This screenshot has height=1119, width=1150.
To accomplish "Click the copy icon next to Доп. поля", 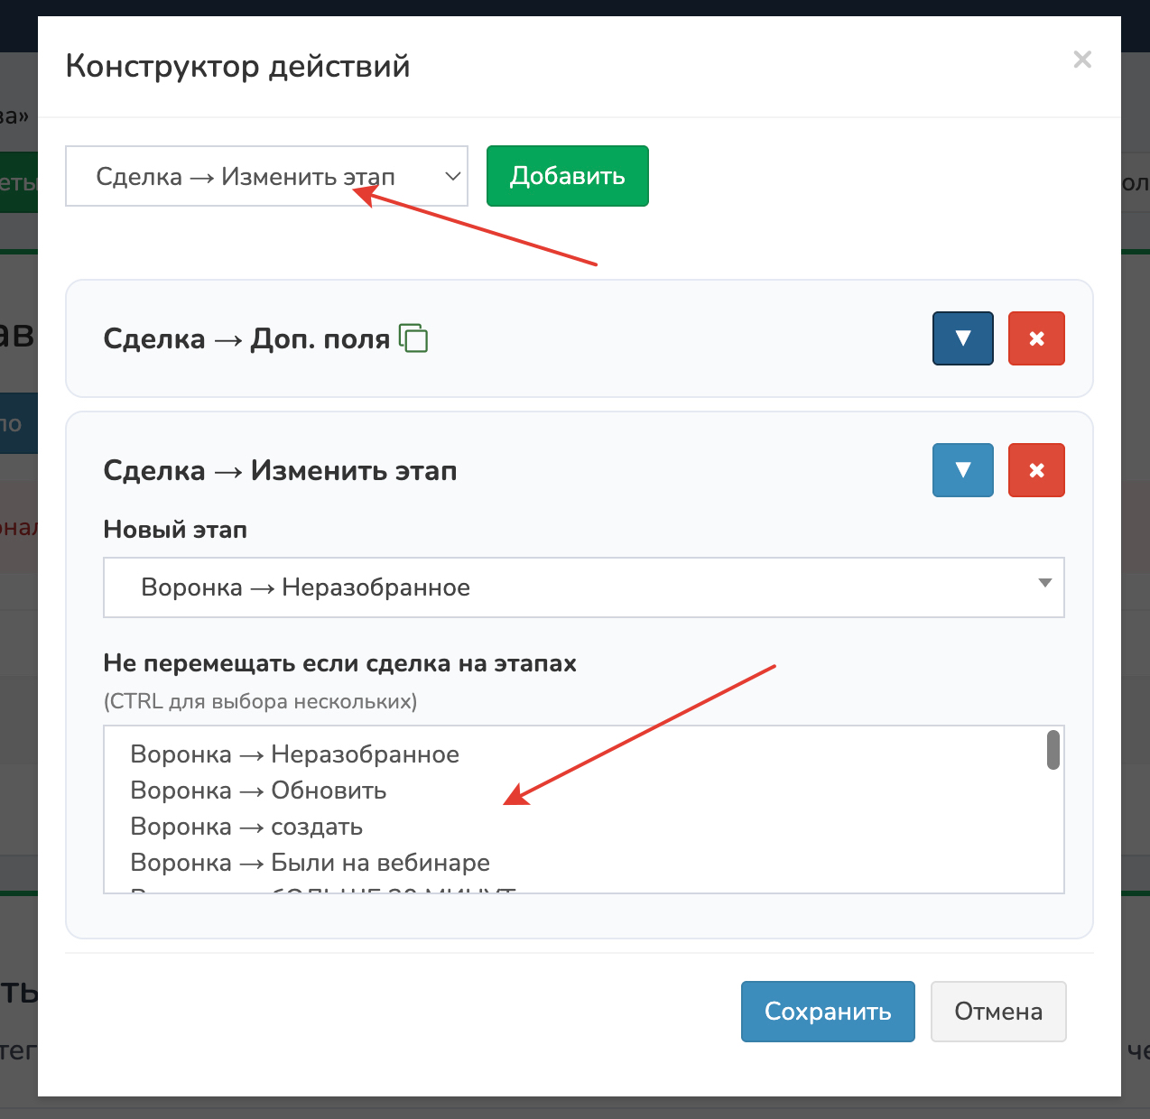I will point(413,338).
